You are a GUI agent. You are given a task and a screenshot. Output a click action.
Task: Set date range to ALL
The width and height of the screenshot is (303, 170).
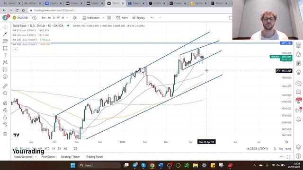[x=65, y=148]
